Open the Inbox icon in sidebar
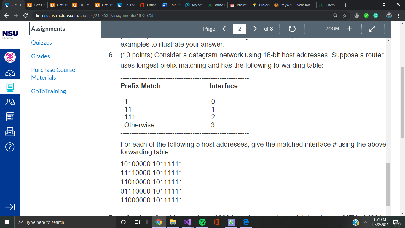This screenshot has width=405, height=228. (10, 132)
